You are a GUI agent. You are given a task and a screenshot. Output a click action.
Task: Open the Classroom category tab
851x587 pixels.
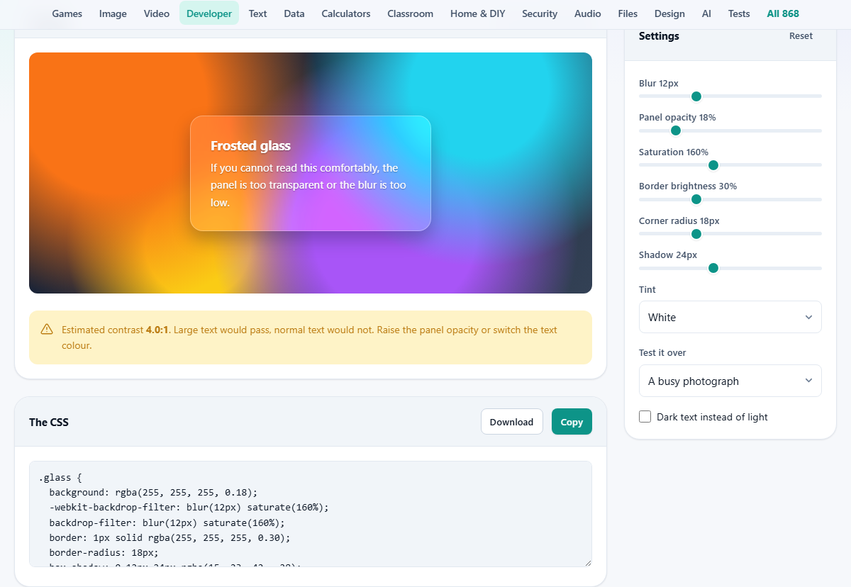pyautogui.click(x=411, y=13)
